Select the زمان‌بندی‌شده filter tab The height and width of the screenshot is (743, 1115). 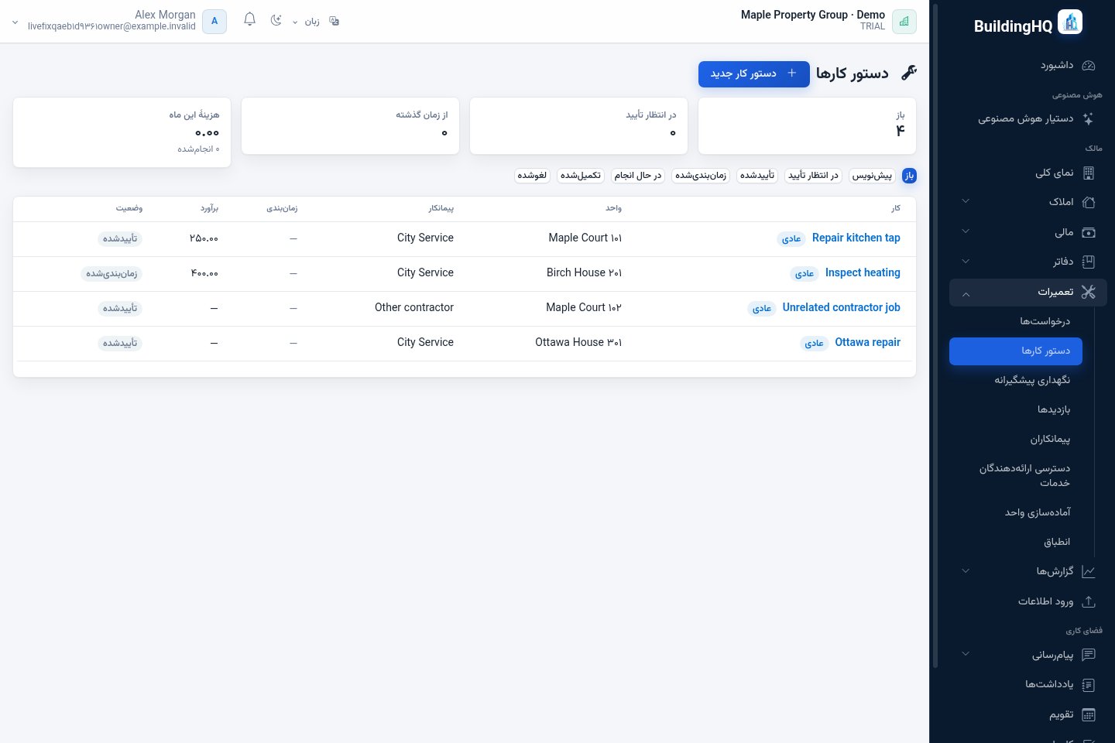[x=701, y=176]
